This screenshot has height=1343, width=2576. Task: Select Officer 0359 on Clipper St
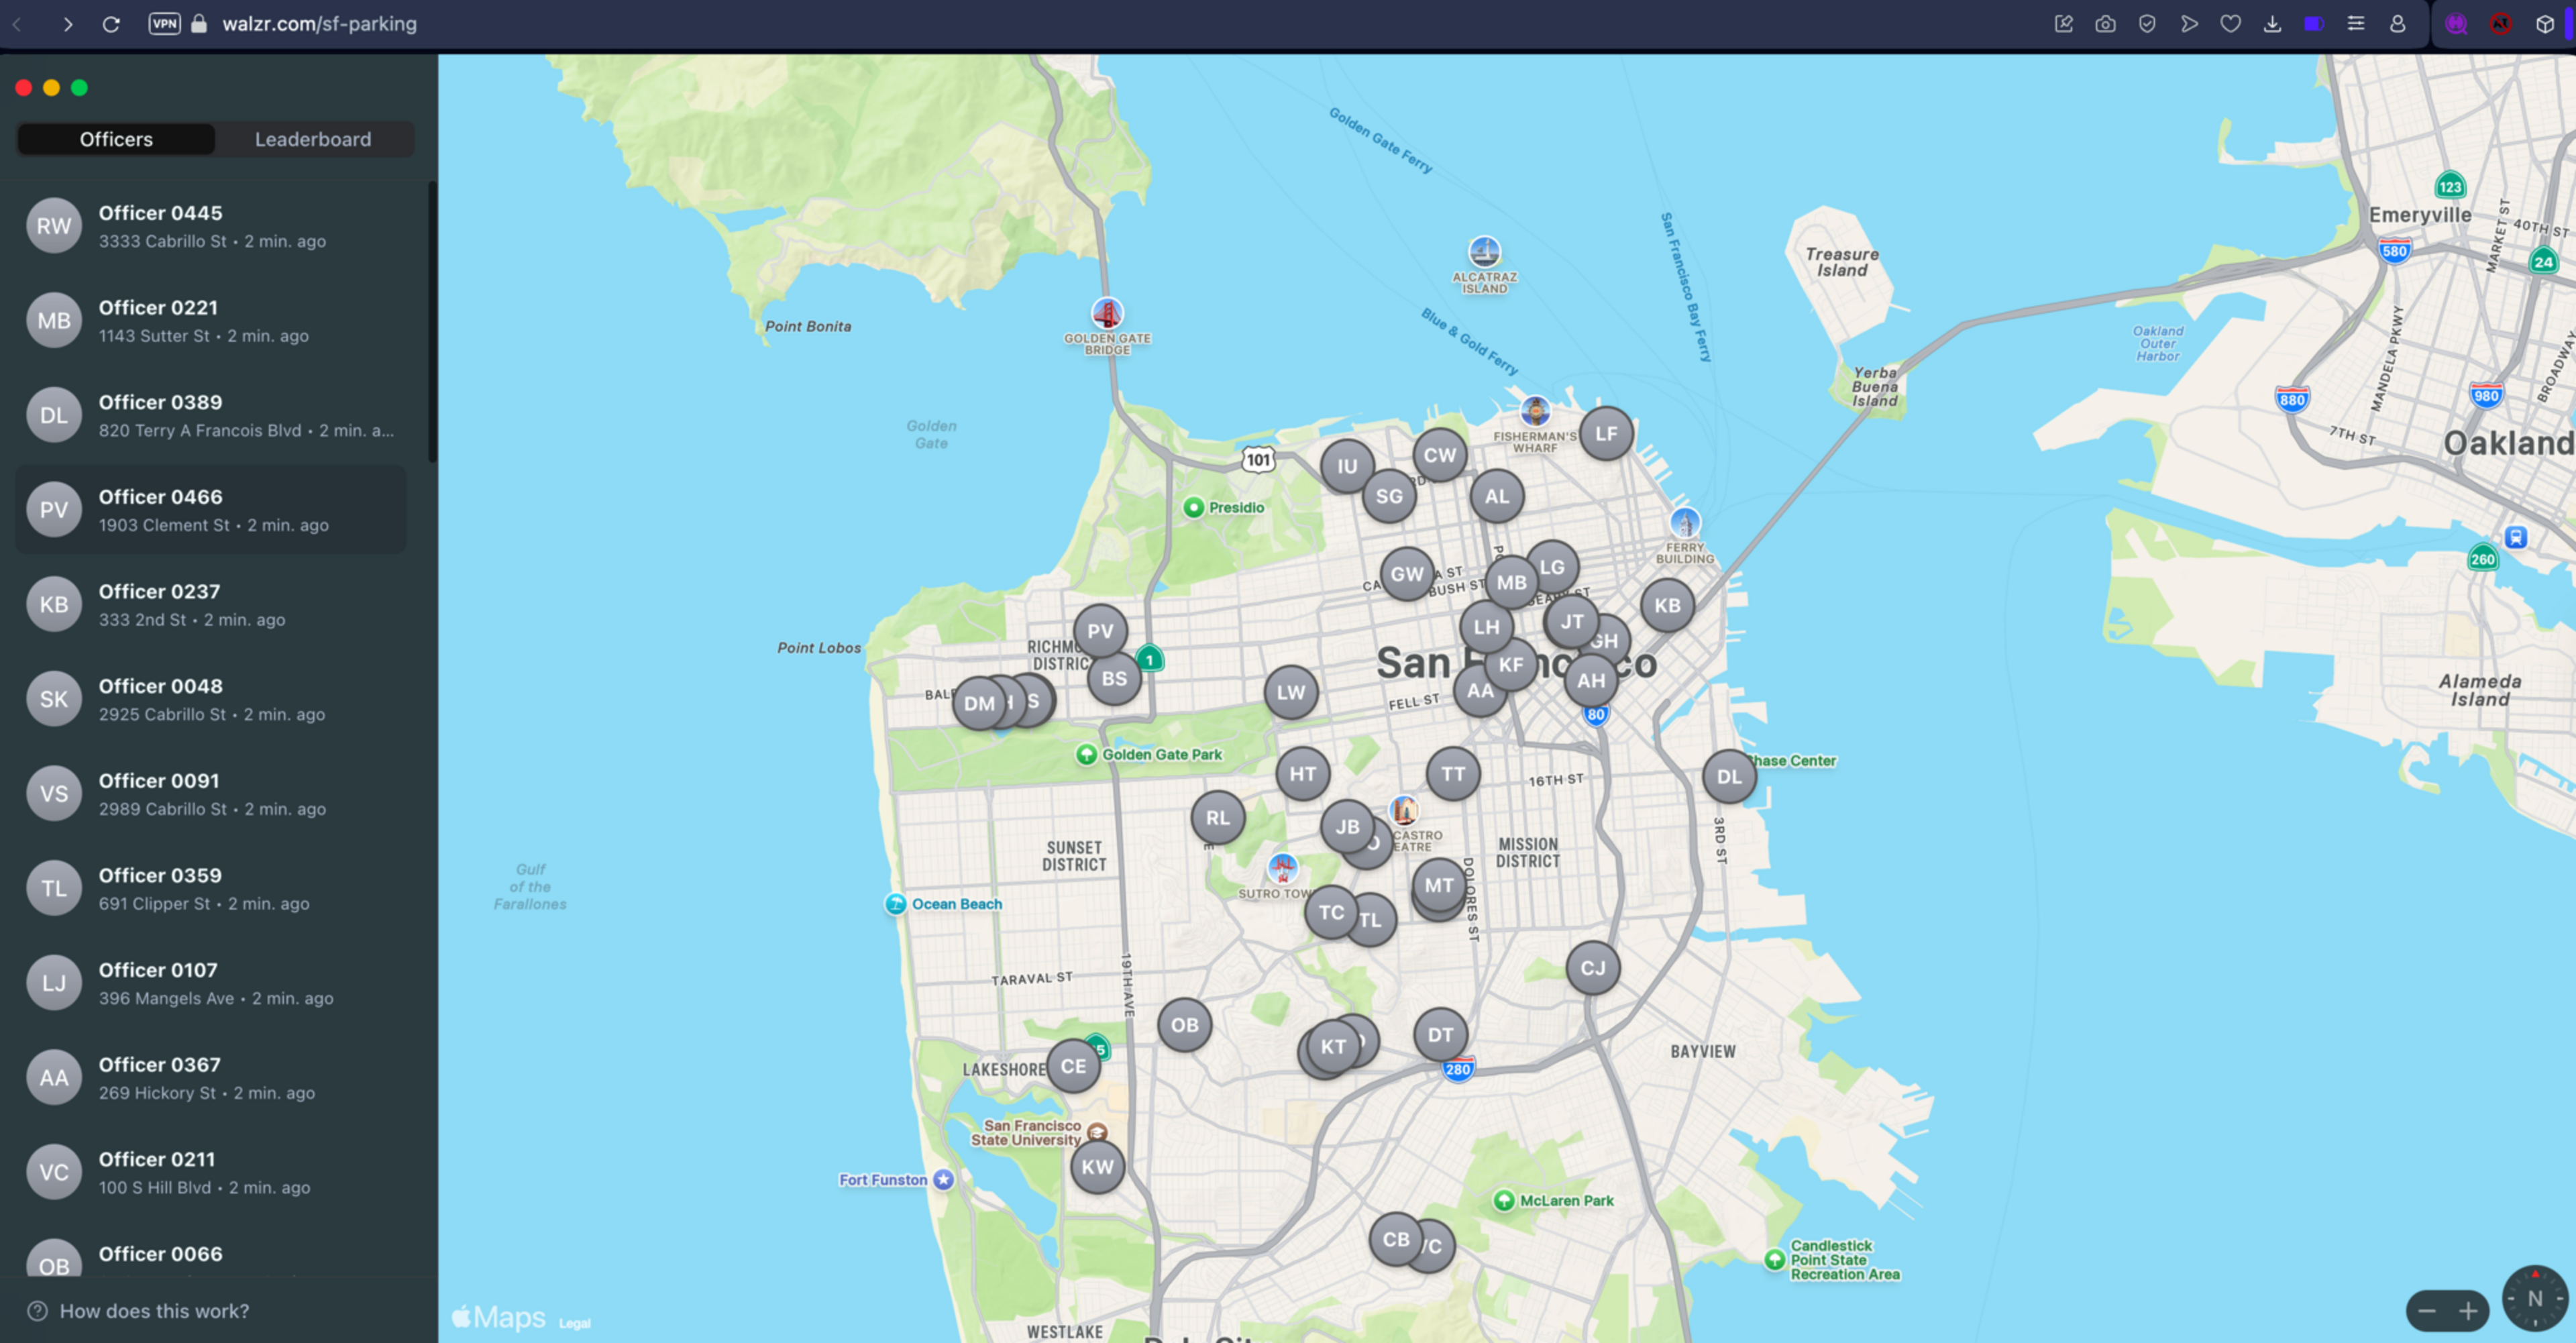tap(212, 888)
